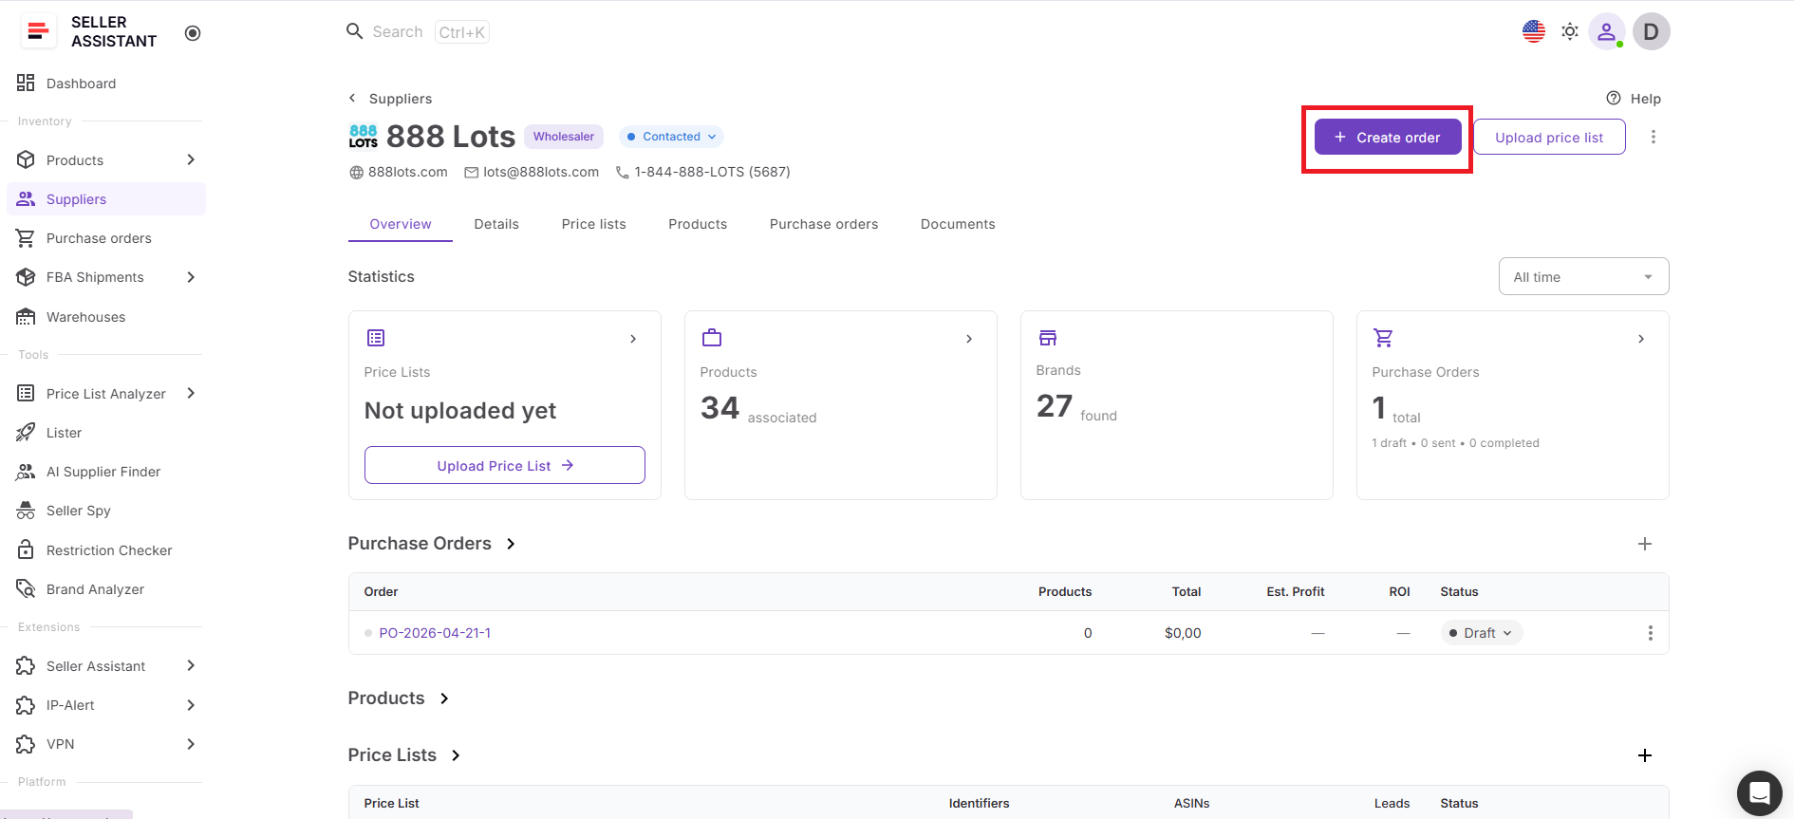1794x819 pixels.
Task: Click the Products card briefcase icon
Action: click(712, 338)
